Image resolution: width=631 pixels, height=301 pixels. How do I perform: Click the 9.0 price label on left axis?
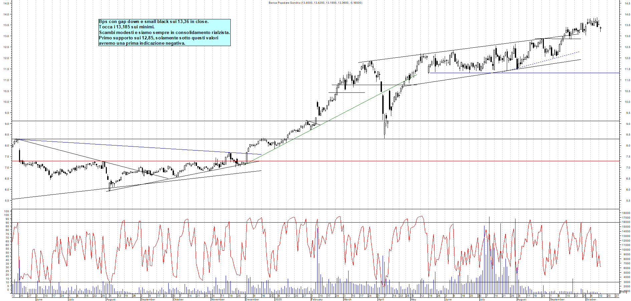6,124
